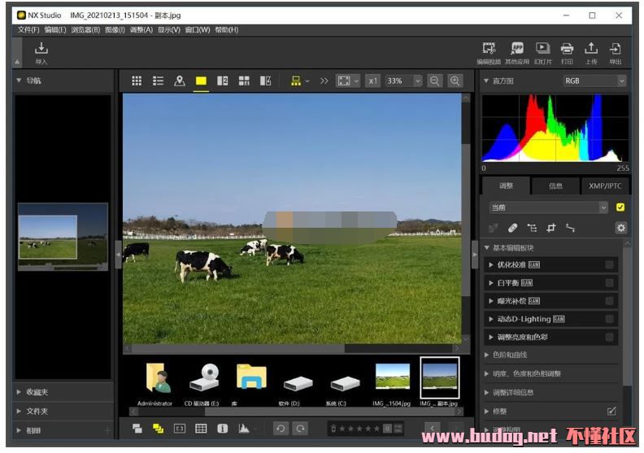The image size is (644, 453).
Task: Click the x1 zoom button
Action: 372,81
